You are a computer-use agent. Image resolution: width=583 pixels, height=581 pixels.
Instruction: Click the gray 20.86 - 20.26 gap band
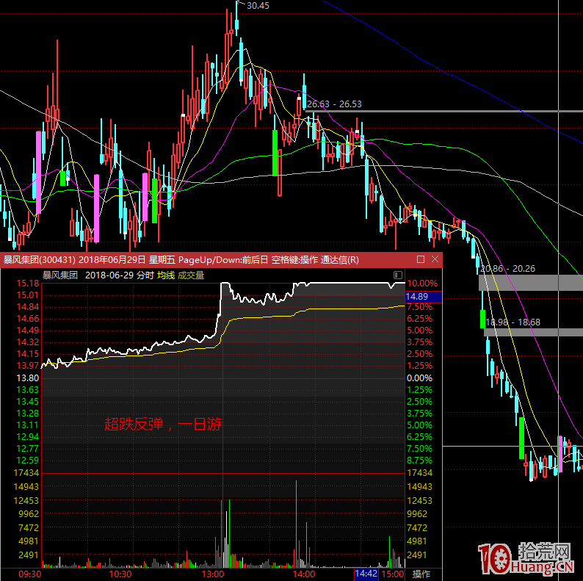click(x=531, y=283)
